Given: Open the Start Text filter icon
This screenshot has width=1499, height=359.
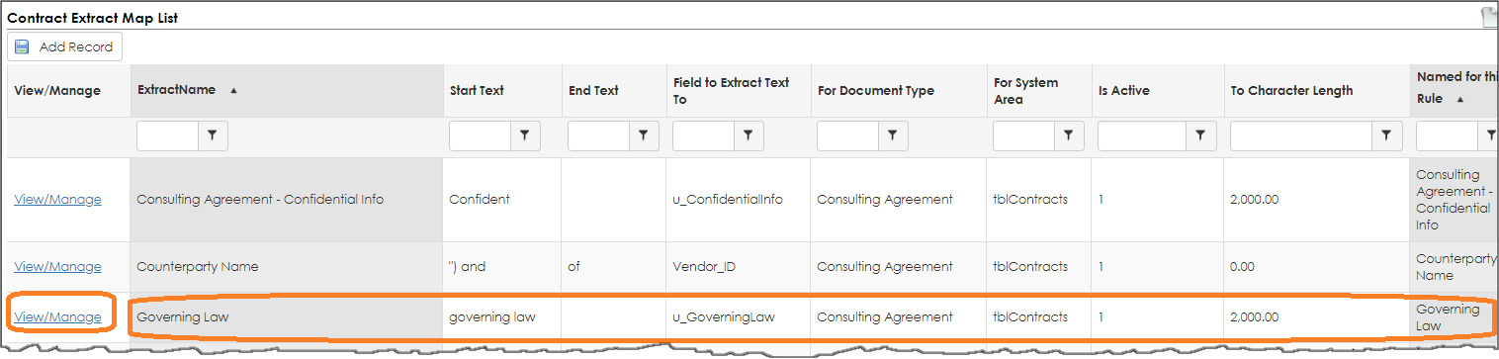Looking at the screenshot, I should click(525, 136).
